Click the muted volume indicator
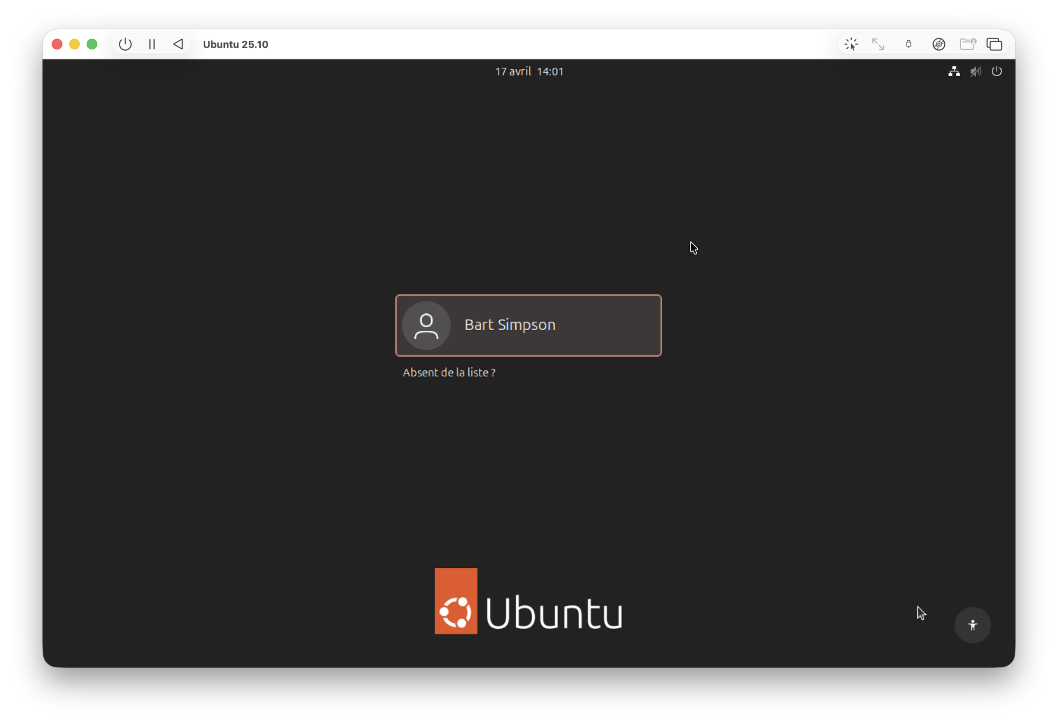Image resolution: width=1058 pixels, height=724 pixels. coord(975,71)
